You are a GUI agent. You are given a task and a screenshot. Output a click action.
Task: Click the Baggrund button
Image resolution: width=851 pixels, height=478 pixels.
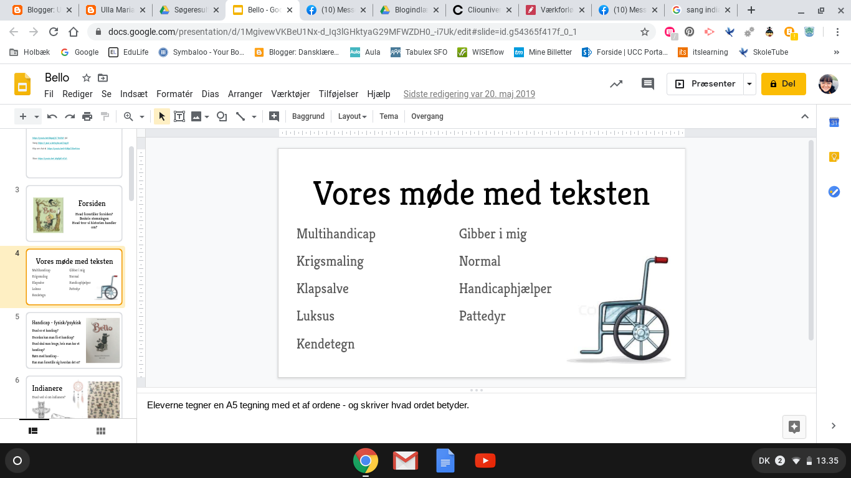308,116
